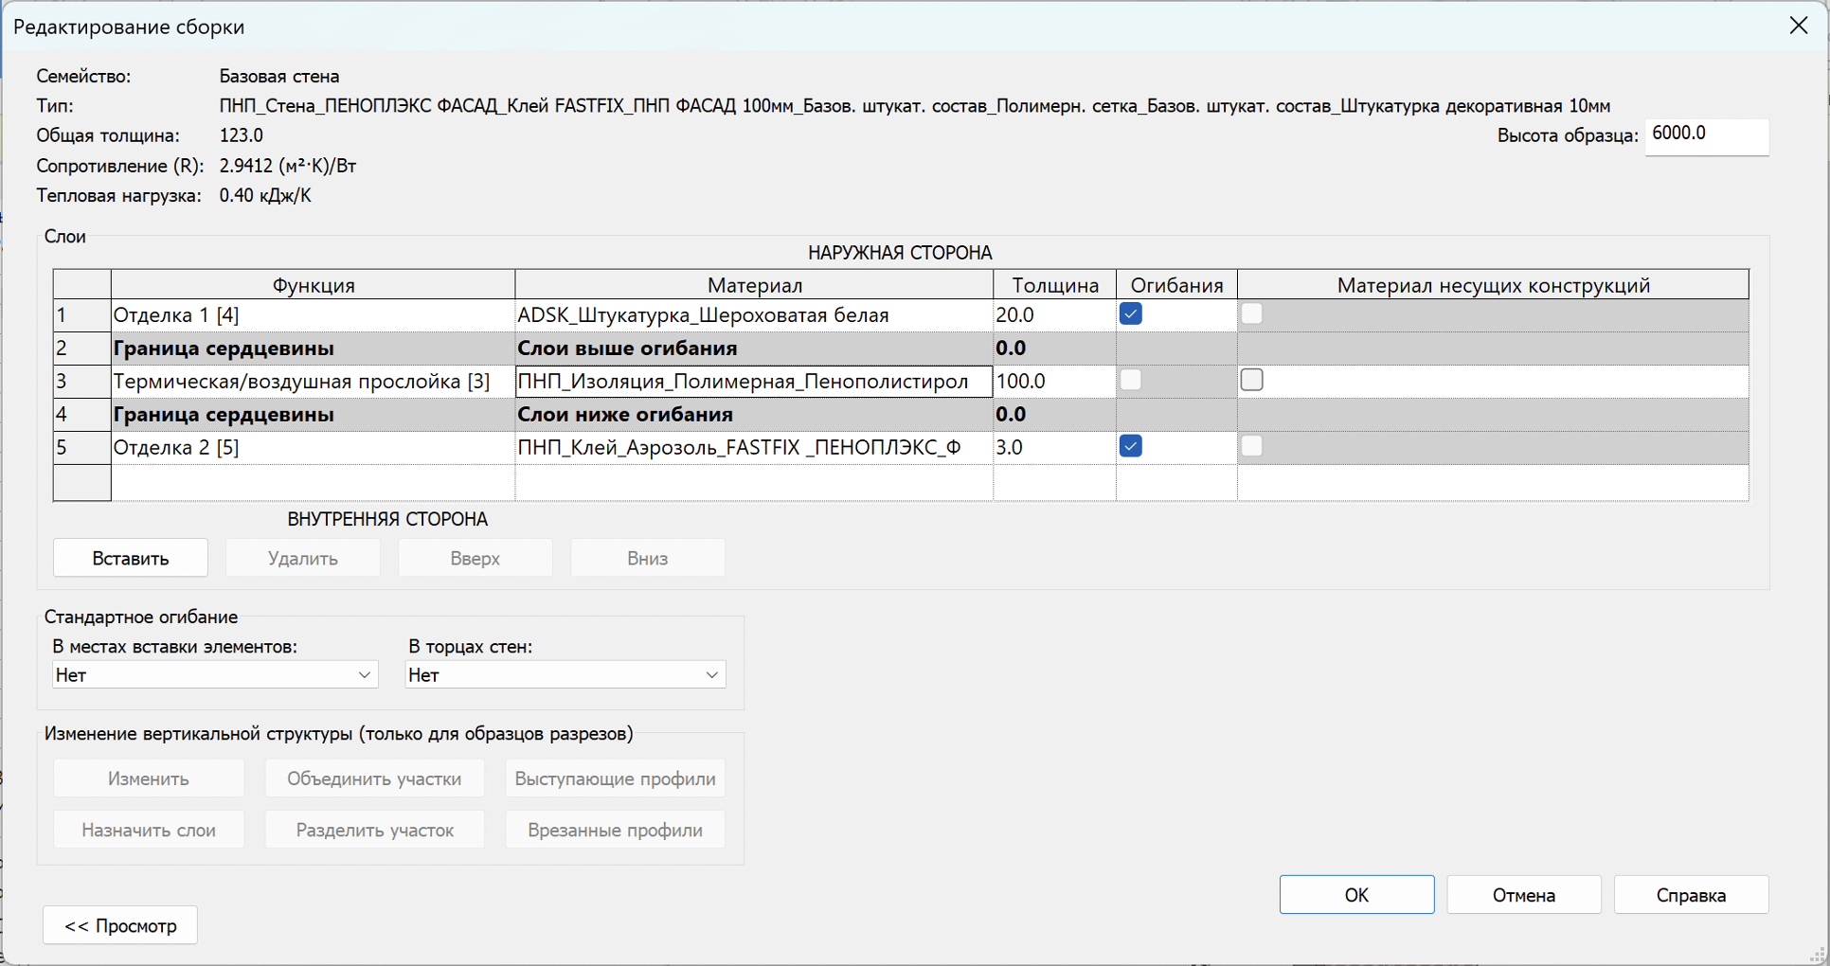
Task: Click thickness cell showing 100.0
Action: tap(1053, 382)
